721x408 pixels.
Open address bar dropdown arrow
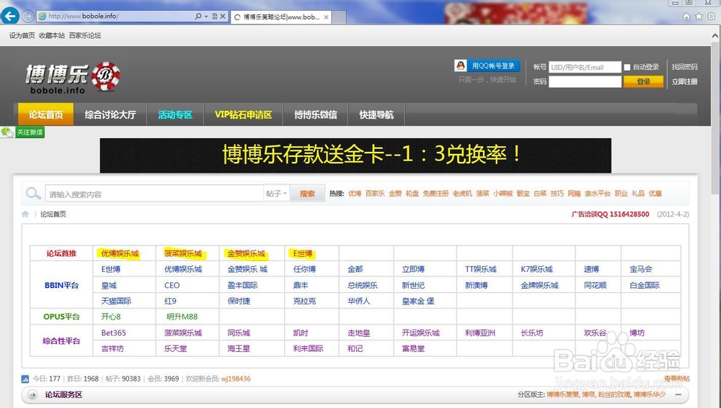206,16
